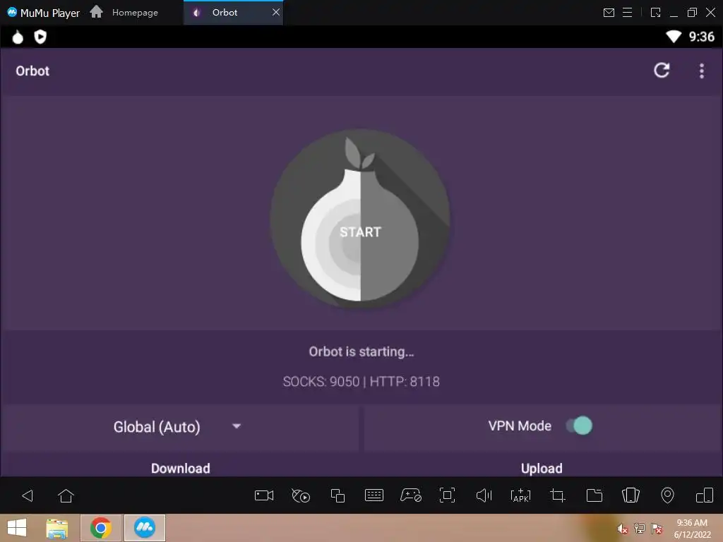Click the rotate/shake screen icon

point(631,495)
